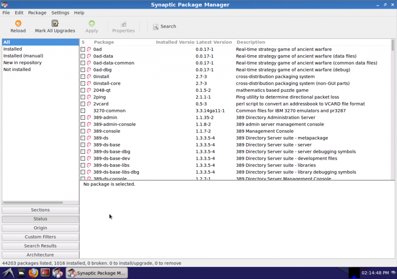Mark the checkbox for package 2ping

[x=83, y=97]
